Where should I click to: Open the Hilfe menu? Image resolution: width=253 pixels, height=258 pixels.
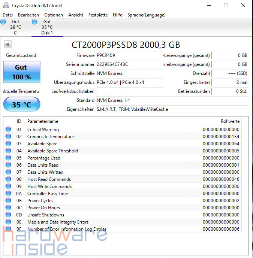117,15
